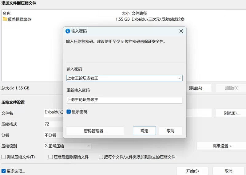Click the Bandizip icon in password dialog title

[x=68, y=31]
